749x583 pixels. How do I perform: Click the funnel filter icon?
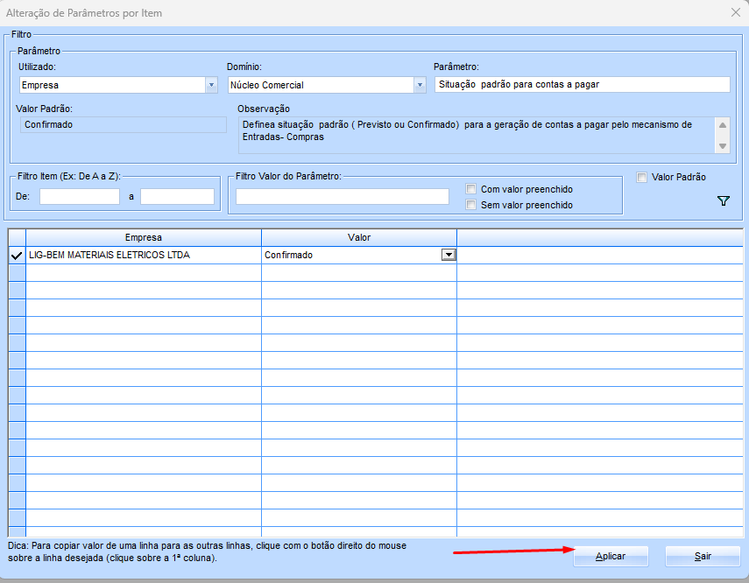click(724, 201)
